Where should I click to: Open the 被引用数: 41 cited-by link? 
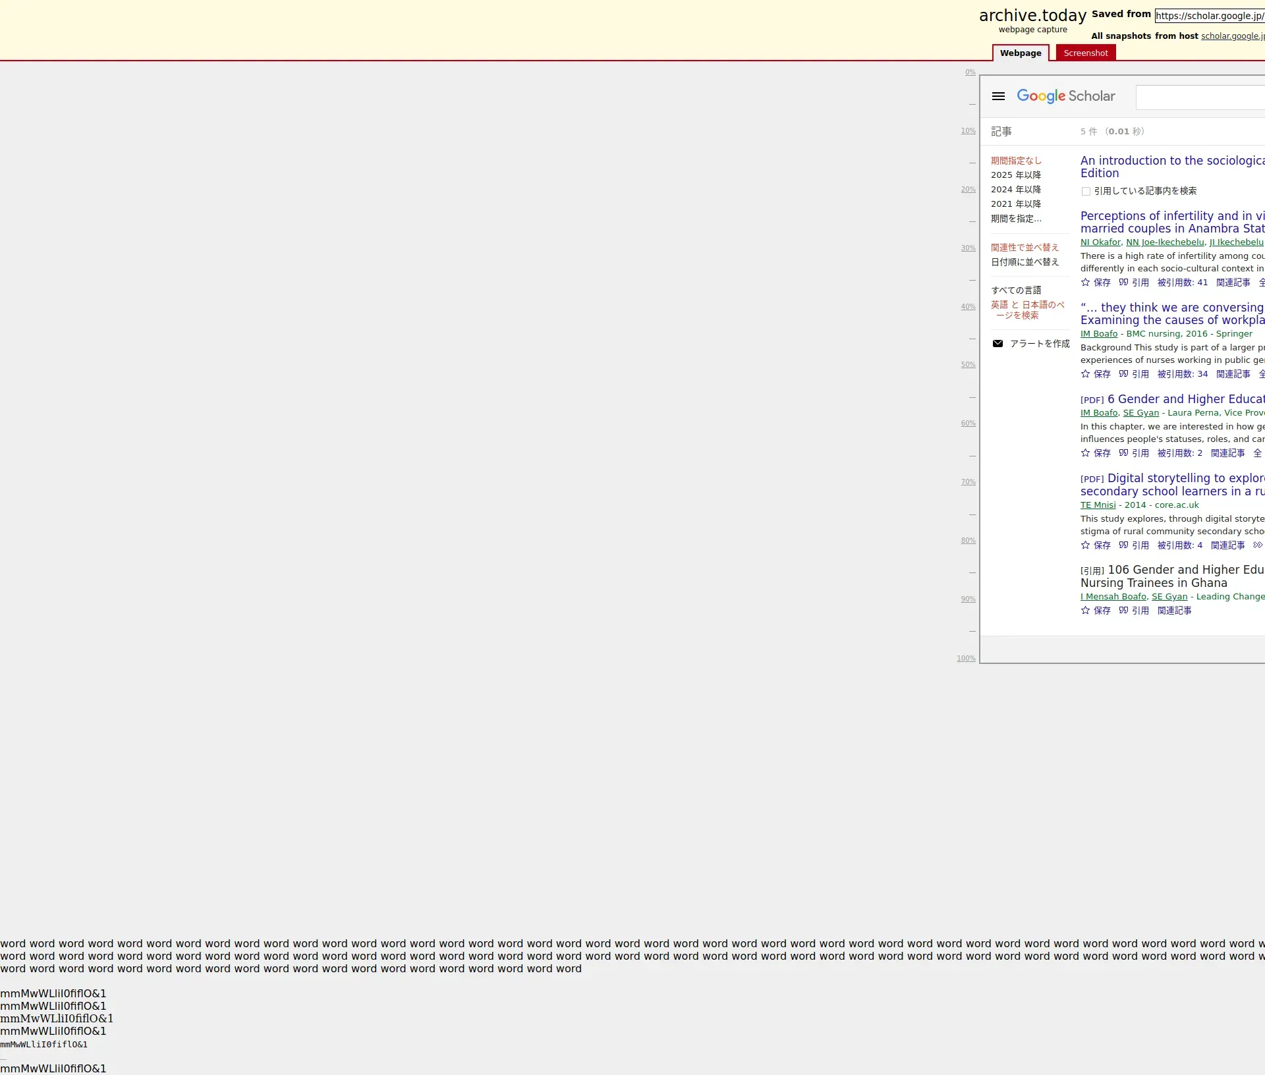point(1182,283)
